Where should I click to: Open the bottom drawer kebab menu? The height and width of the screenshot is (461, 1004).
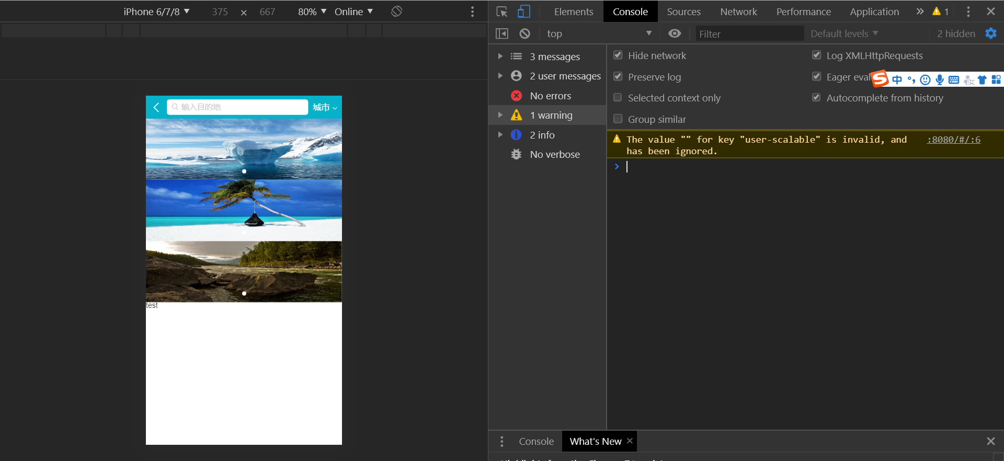coord(502,442)
